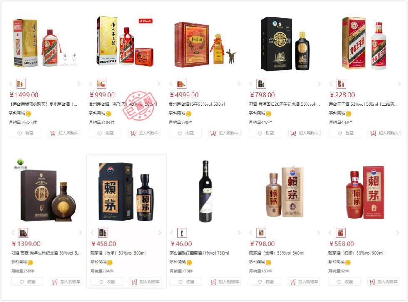This screenshot has height=302, width=408.
Task: Favorite the 赖茅酒 红樽 ¥558.00 item
Action: coord(344,282)
